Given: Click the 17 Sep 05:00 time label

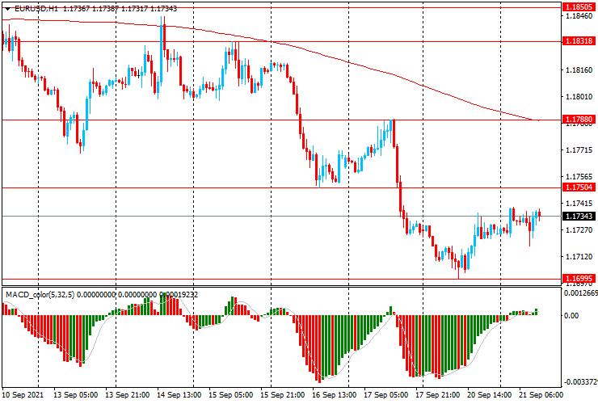Looking at the screenshot, I should pyautogui.click(x=386, y=395).
